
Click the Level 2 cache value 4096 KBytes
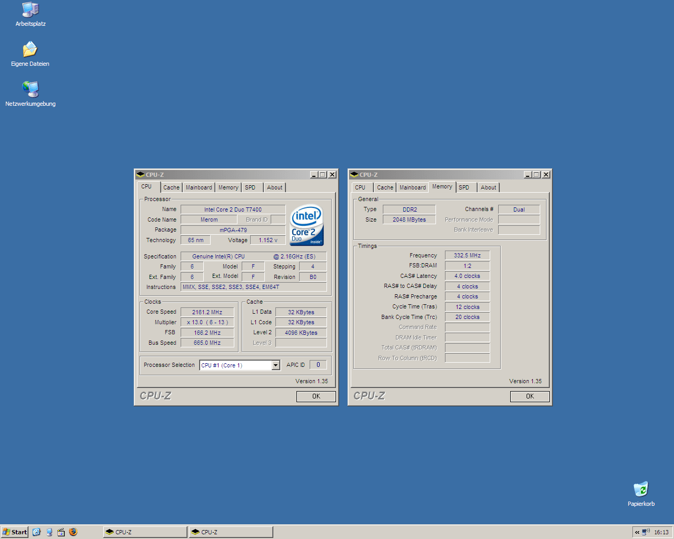pos(301,333)
